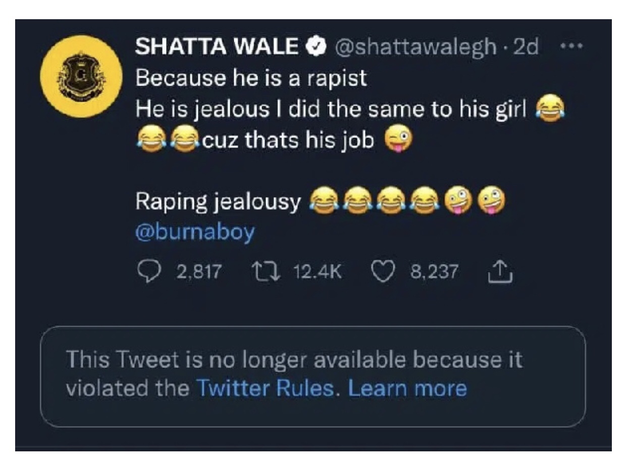
Task: Click the reply speech bubble icon
Action: click(148, 273)
